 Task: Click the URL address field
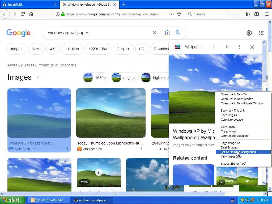[x=113, y=14]
